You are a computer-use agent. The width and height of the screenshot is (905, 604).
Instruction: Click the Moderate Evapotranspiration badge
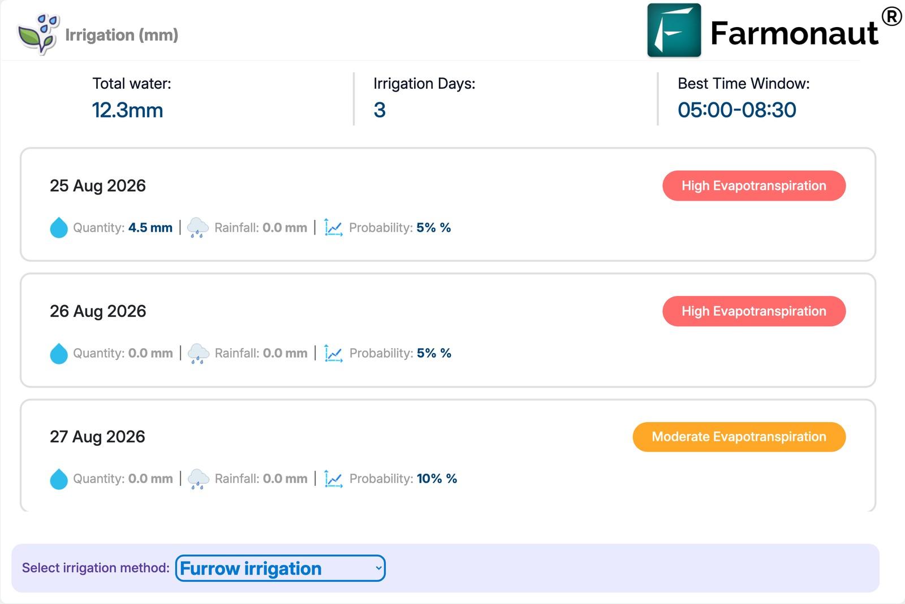pyautogui.click(x=739, y=437)
